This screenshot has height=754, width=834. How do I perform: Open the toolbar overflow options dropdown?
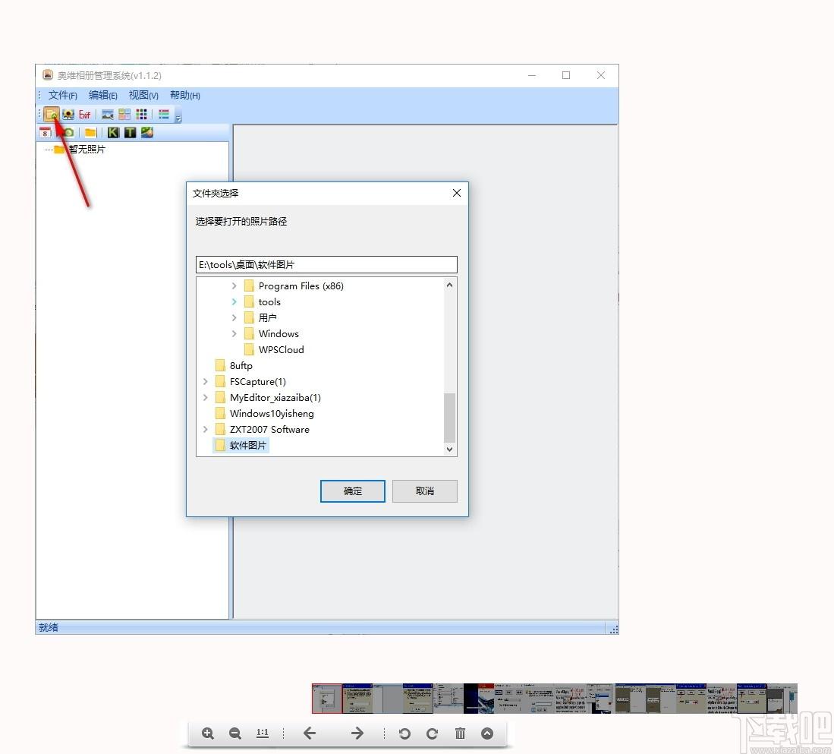(178, 118)
